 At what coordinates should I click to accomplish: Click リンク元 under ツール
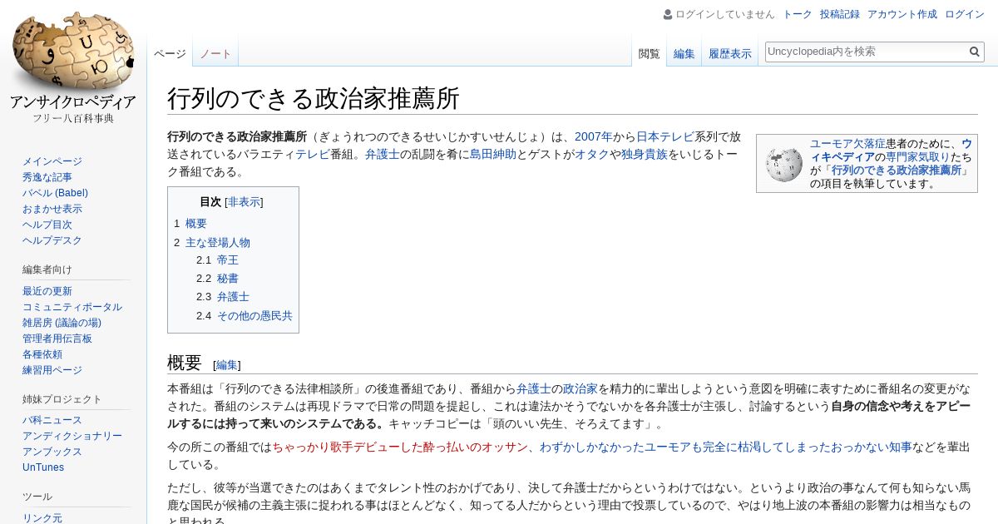click(42, 518)
